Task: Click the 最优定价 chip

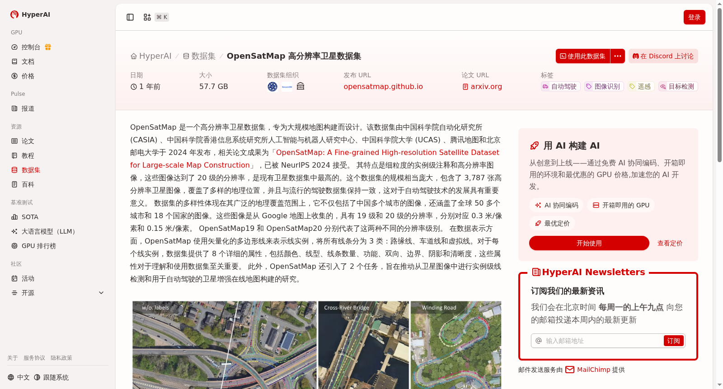Action: point(552,223)
